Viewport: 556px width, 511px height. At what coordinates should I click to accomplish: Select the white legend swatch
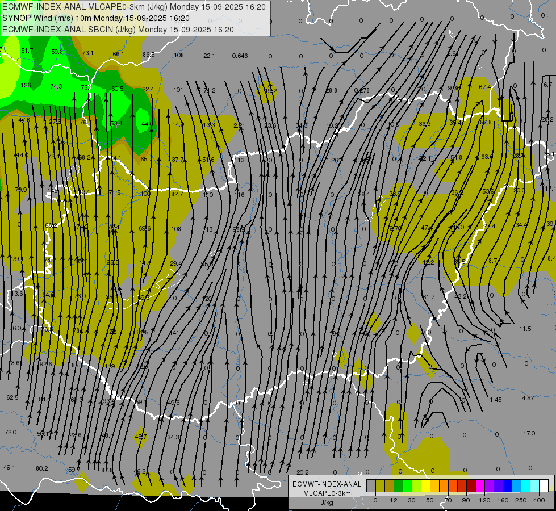coord(544,485)
